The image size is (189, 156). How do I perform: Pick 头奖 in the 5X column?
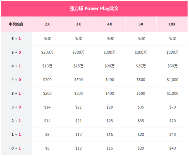141,39
